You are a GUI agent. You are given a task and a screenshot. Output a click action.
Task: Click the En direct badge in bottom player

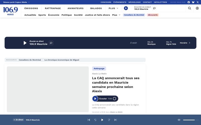point(18,120)
